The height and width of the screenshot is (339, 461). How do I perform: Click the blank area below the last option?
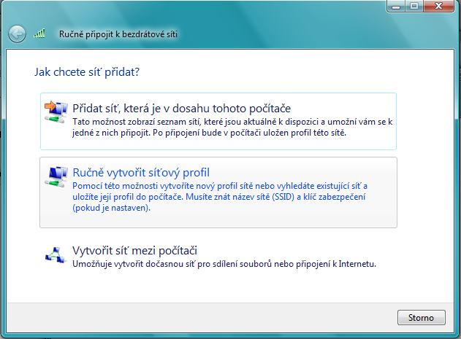[x=219, y=288]
